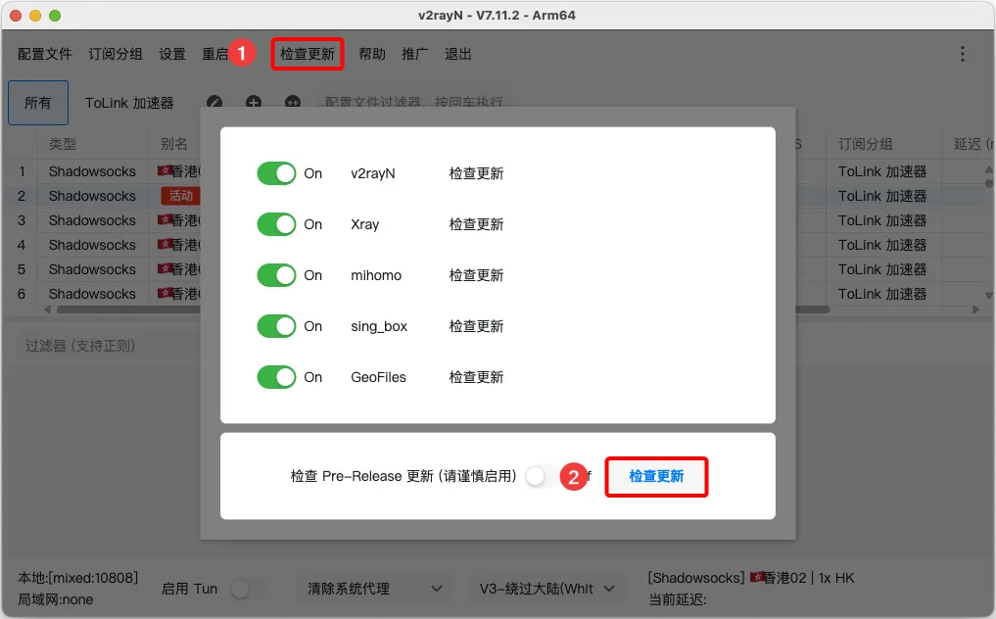Select the ToLink 加速器 tab
The image size is (996, 619).
point(129,103)
